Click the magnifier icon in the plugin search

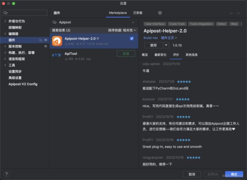point(54,22)
